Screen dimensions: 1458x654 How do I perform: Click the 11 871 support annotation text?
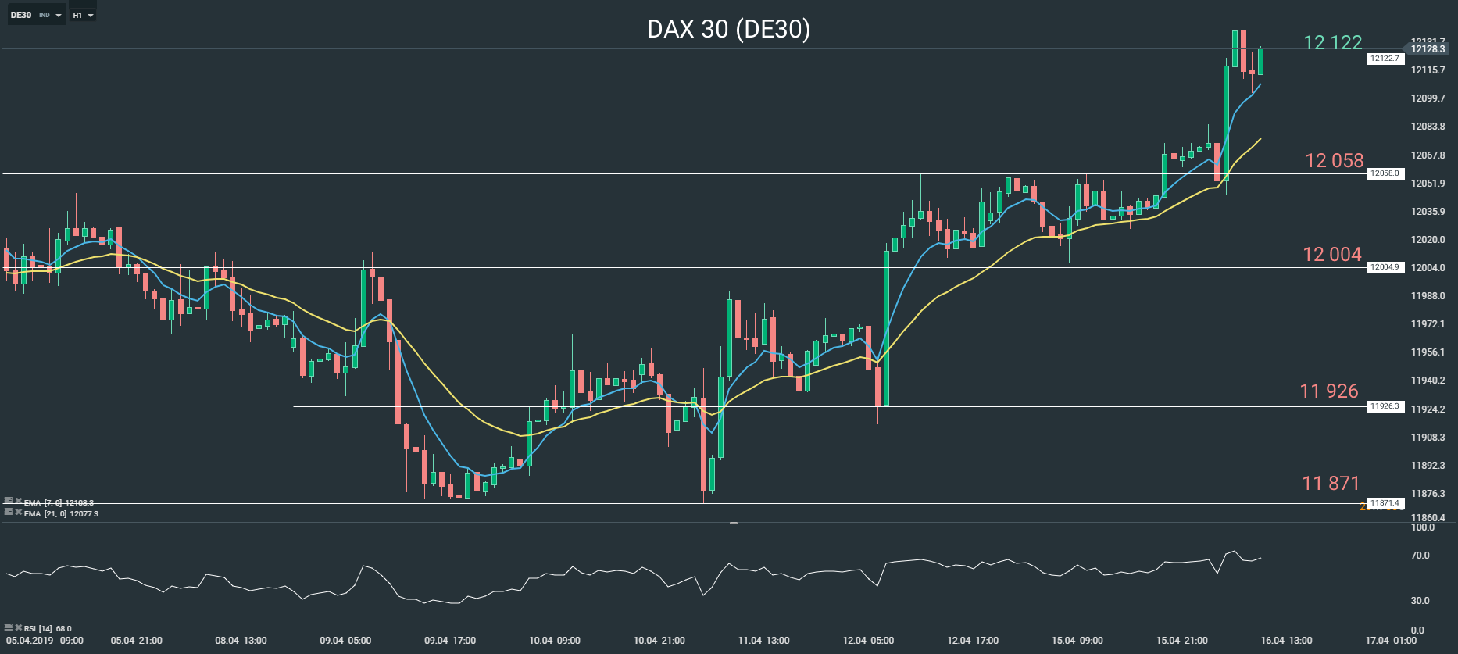[x=1331, y=484]
